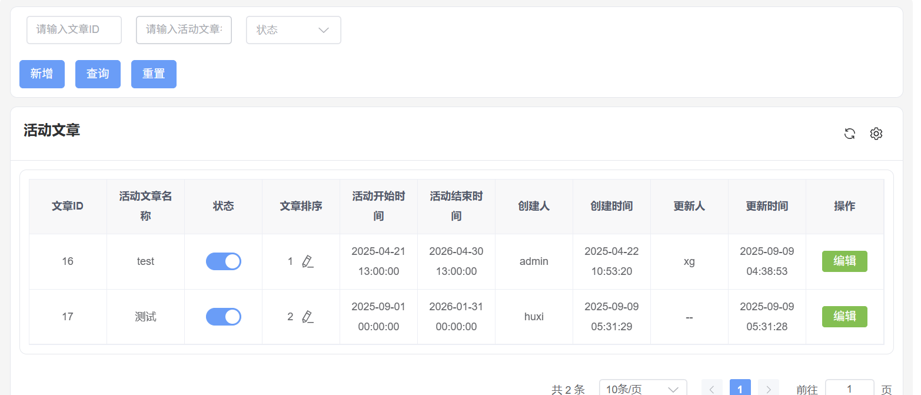The image size is (921, 395).
Task: Click the 操作 column header
Action: [x=844, y=207]
